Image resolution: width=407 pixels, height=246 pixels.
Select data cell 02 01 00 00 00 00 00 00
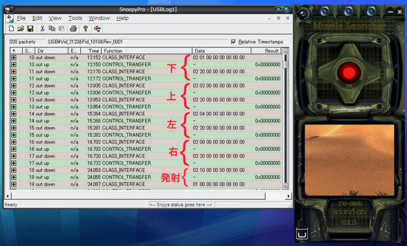click(219, 57)
